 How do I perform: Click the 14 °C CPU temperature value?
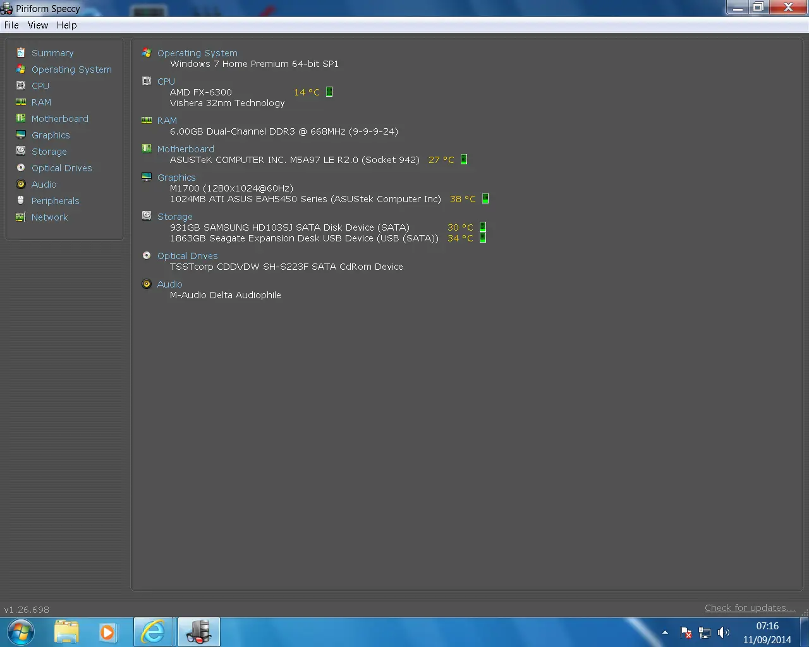pyautogui.click(x=307, y=92)
